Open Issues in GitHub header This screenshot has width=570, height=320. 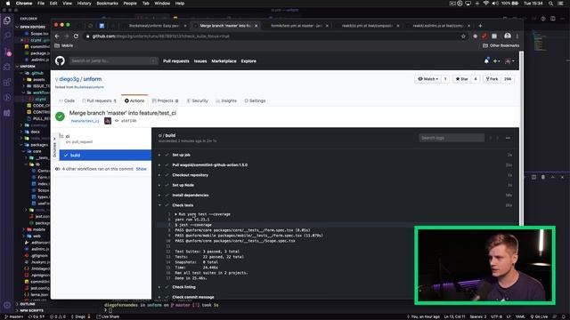(x=200, y=61)
